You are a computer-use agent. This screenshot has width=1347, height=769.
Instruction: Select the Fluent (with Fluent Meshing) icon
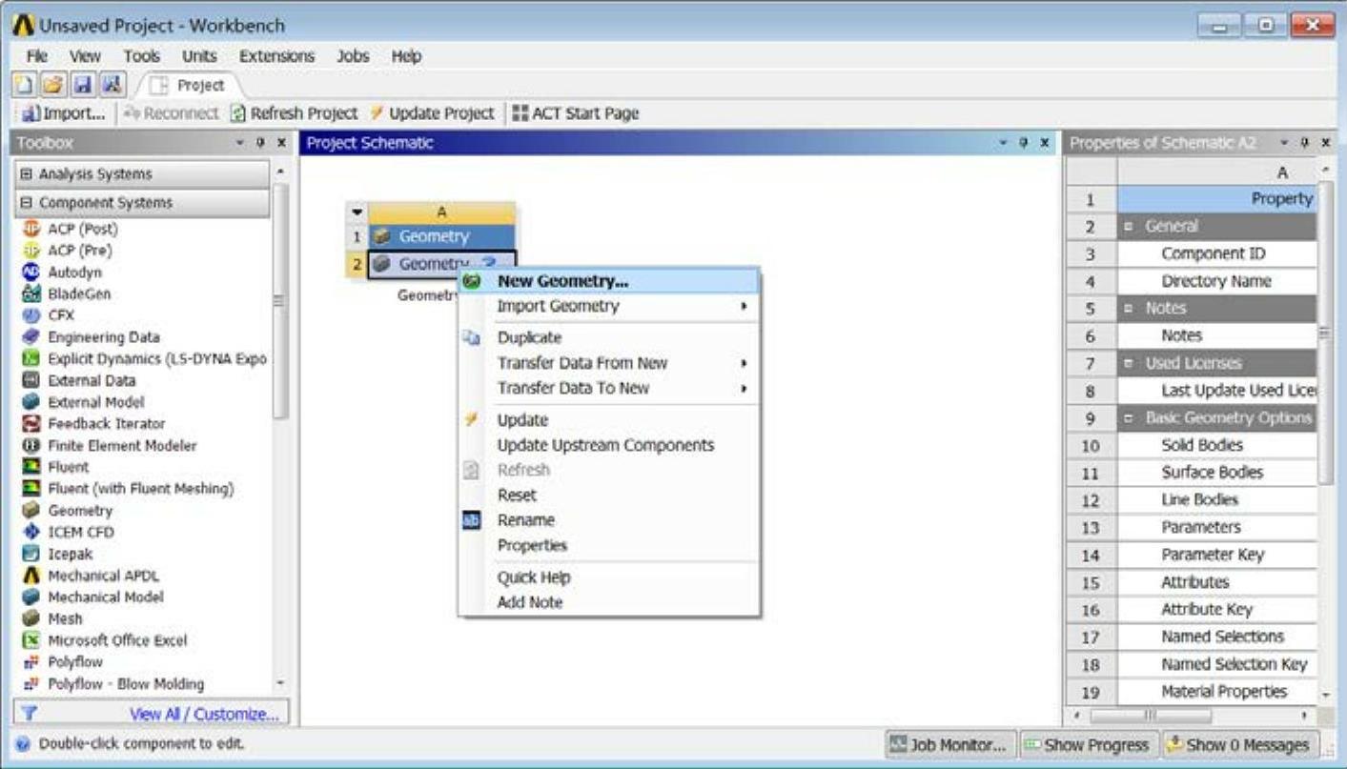tap(31, 489)
